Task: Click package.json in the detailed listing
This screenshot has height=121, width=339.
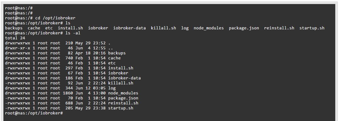Action: point(123,98)
